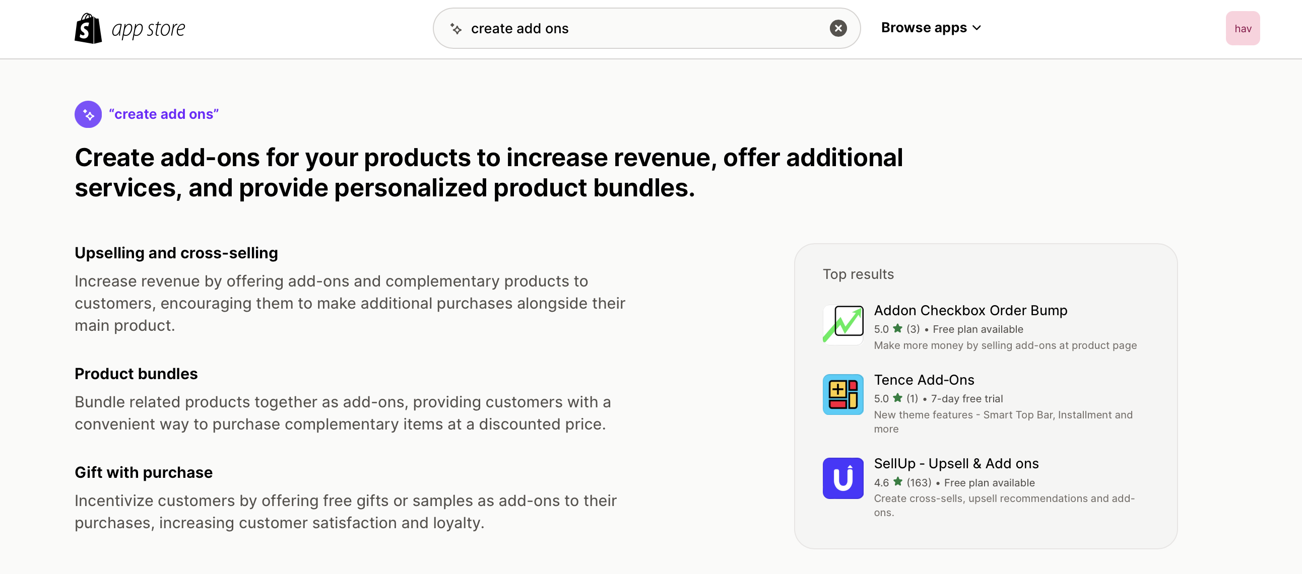The width and height of the screenshot is (1302, 574).
Task: Click the AI sparkle icon in search box
Action: pos(456,29)
